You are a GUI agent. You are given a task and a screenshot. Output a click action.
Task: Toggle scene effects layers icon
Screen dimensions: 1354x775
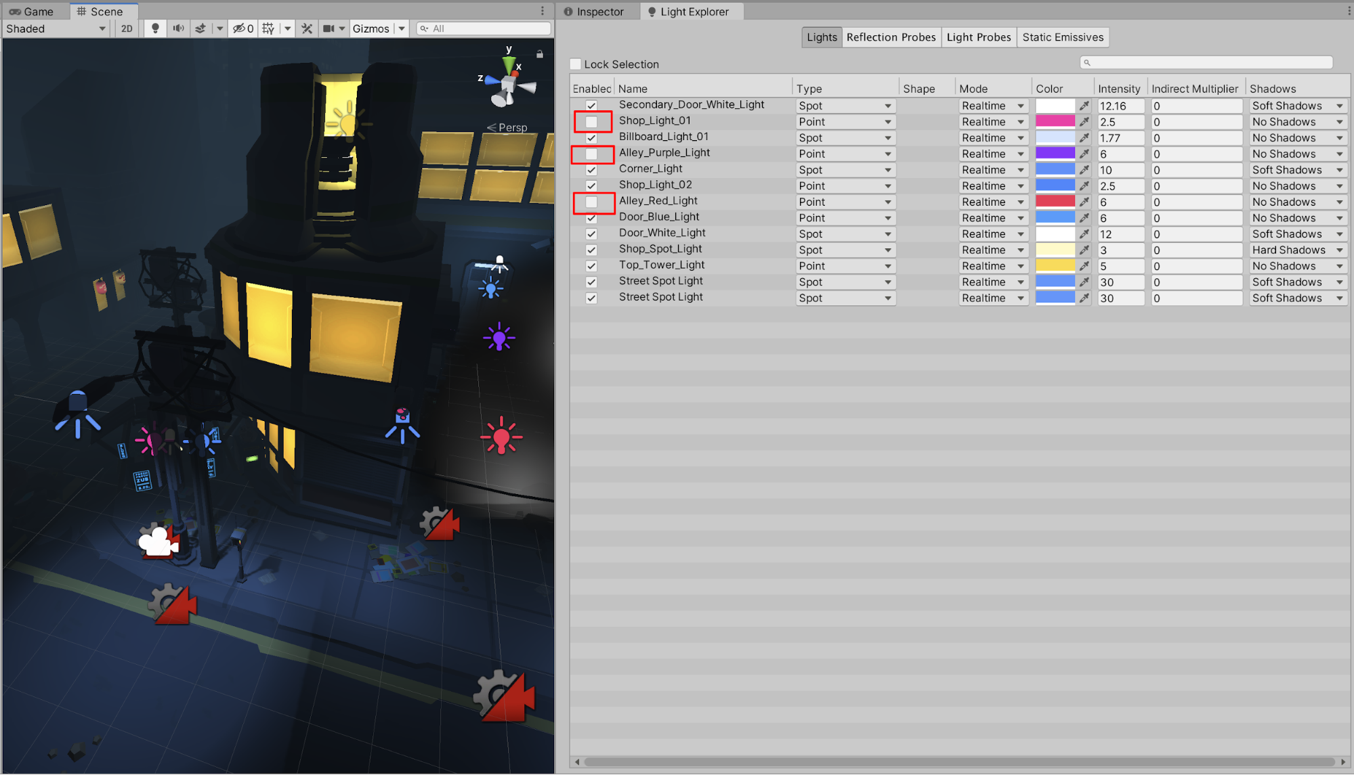coord(200,28)
